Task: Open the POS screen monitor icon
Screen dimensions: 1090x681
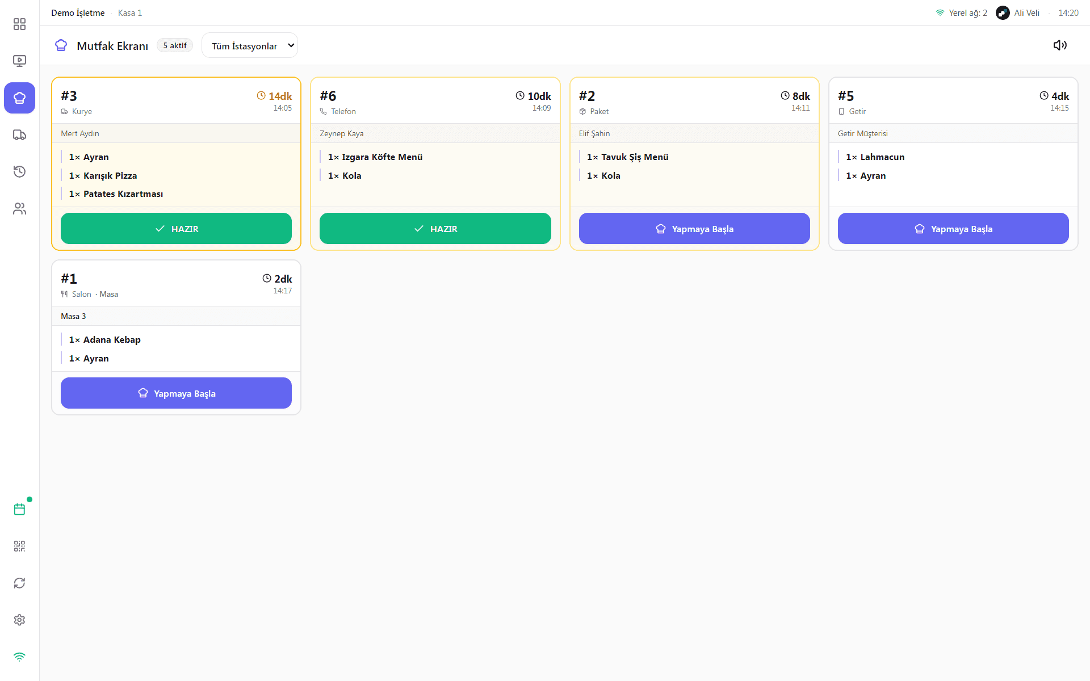Action: point(19,61)
